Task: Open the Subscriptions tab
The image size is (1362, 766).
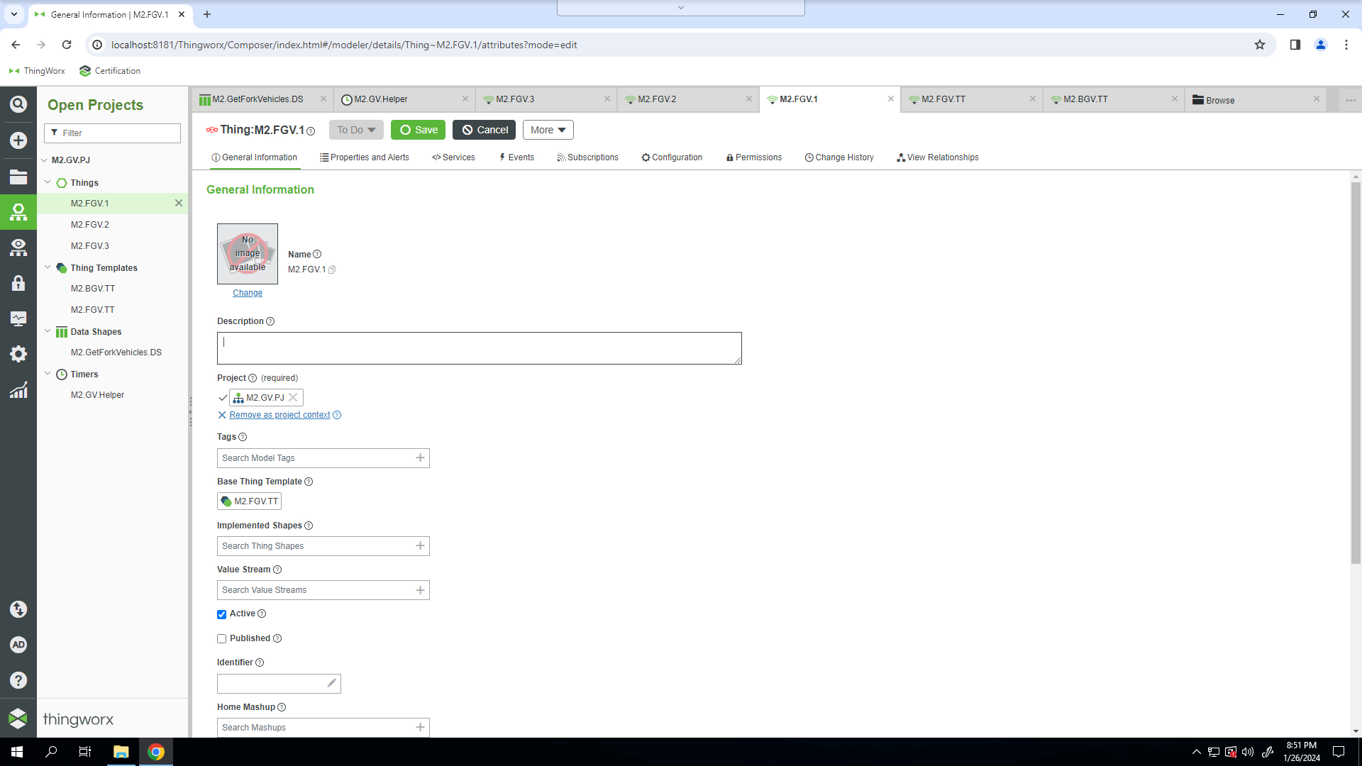Action: (587, 157)
